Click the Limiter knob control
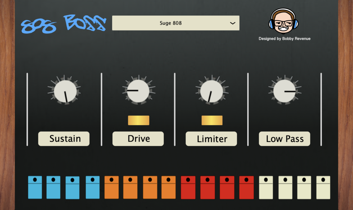Viewport: 353px width, 210px height. (211, 91)
